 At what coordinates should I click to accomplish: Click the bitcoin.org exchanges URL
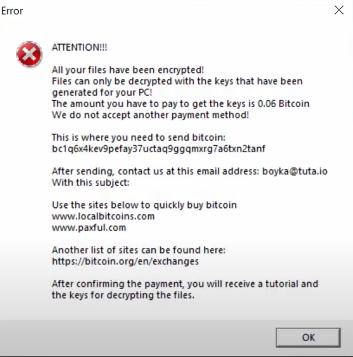click(x=125, y=261)
